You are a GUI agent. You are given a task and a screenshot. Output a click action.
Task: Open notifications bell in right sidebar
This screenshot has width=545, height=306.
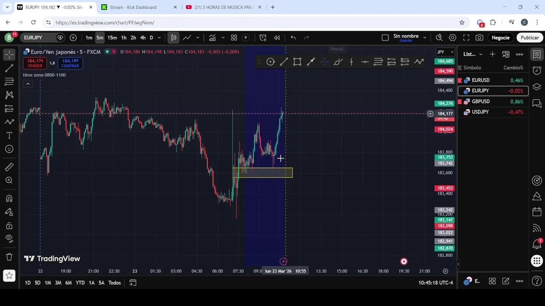(x=537, y=244)
